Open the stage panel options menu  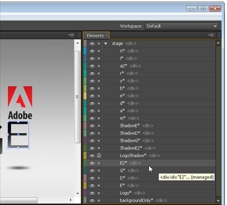click(x=71, y=35)
